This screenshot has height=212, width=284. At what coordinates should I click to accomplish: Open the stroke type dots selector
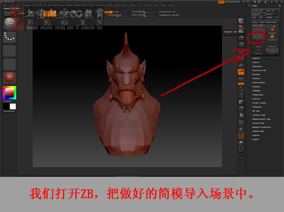click(10, 37)
